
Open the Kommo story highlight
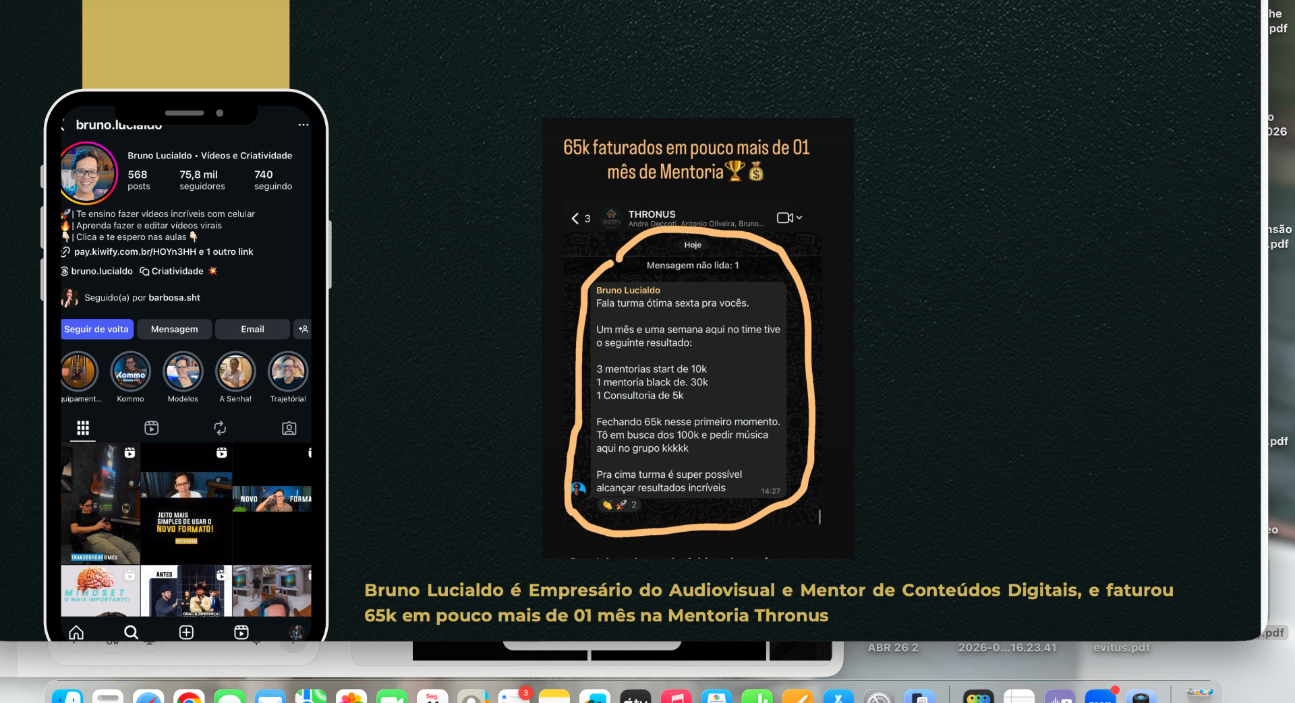coord(130,371)
